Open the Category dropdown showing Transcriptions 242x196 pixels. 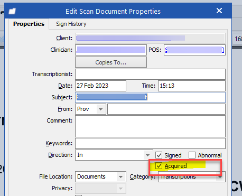pyautogui.click(x=220, y=176)
